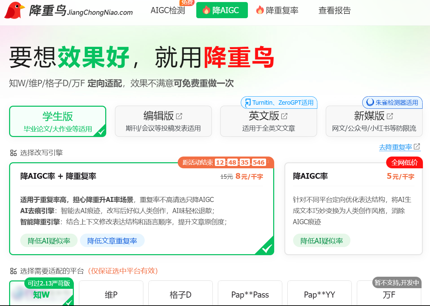Click the red bird logo icon
The width and height of the screenshot is (430, 306).
15,10
